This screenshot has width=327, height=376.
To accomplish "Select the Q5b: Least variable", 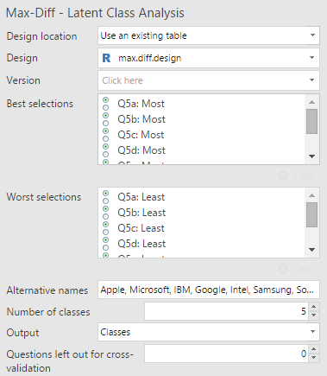I will click(141, 213).
